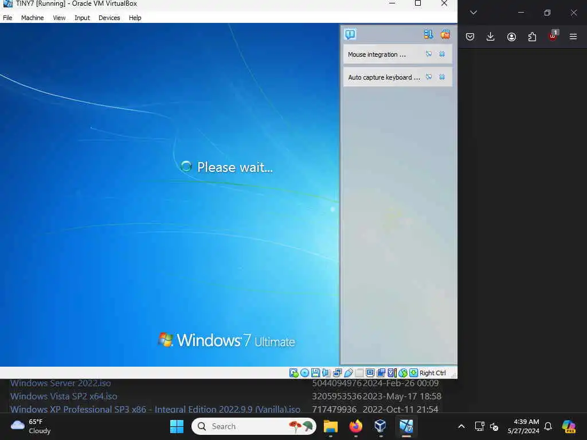Expand Firefox list all tabs chevron
587x440 pixels.
(473, 13)
